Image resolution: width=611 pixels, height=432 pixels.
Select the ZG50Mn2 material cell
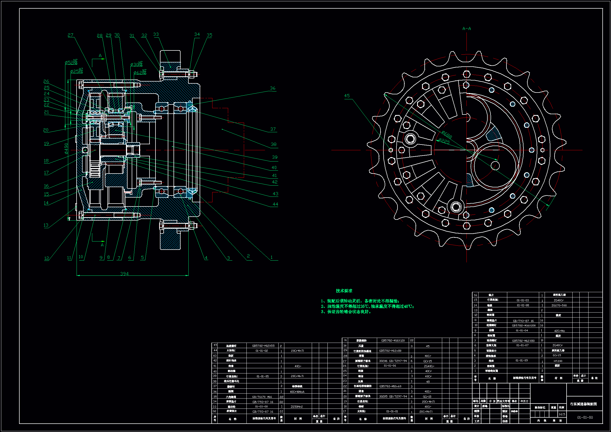[x=296, y=406]
